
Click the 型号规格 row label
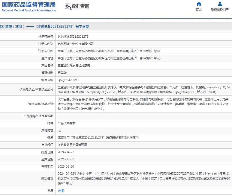(x=47, y=80)
